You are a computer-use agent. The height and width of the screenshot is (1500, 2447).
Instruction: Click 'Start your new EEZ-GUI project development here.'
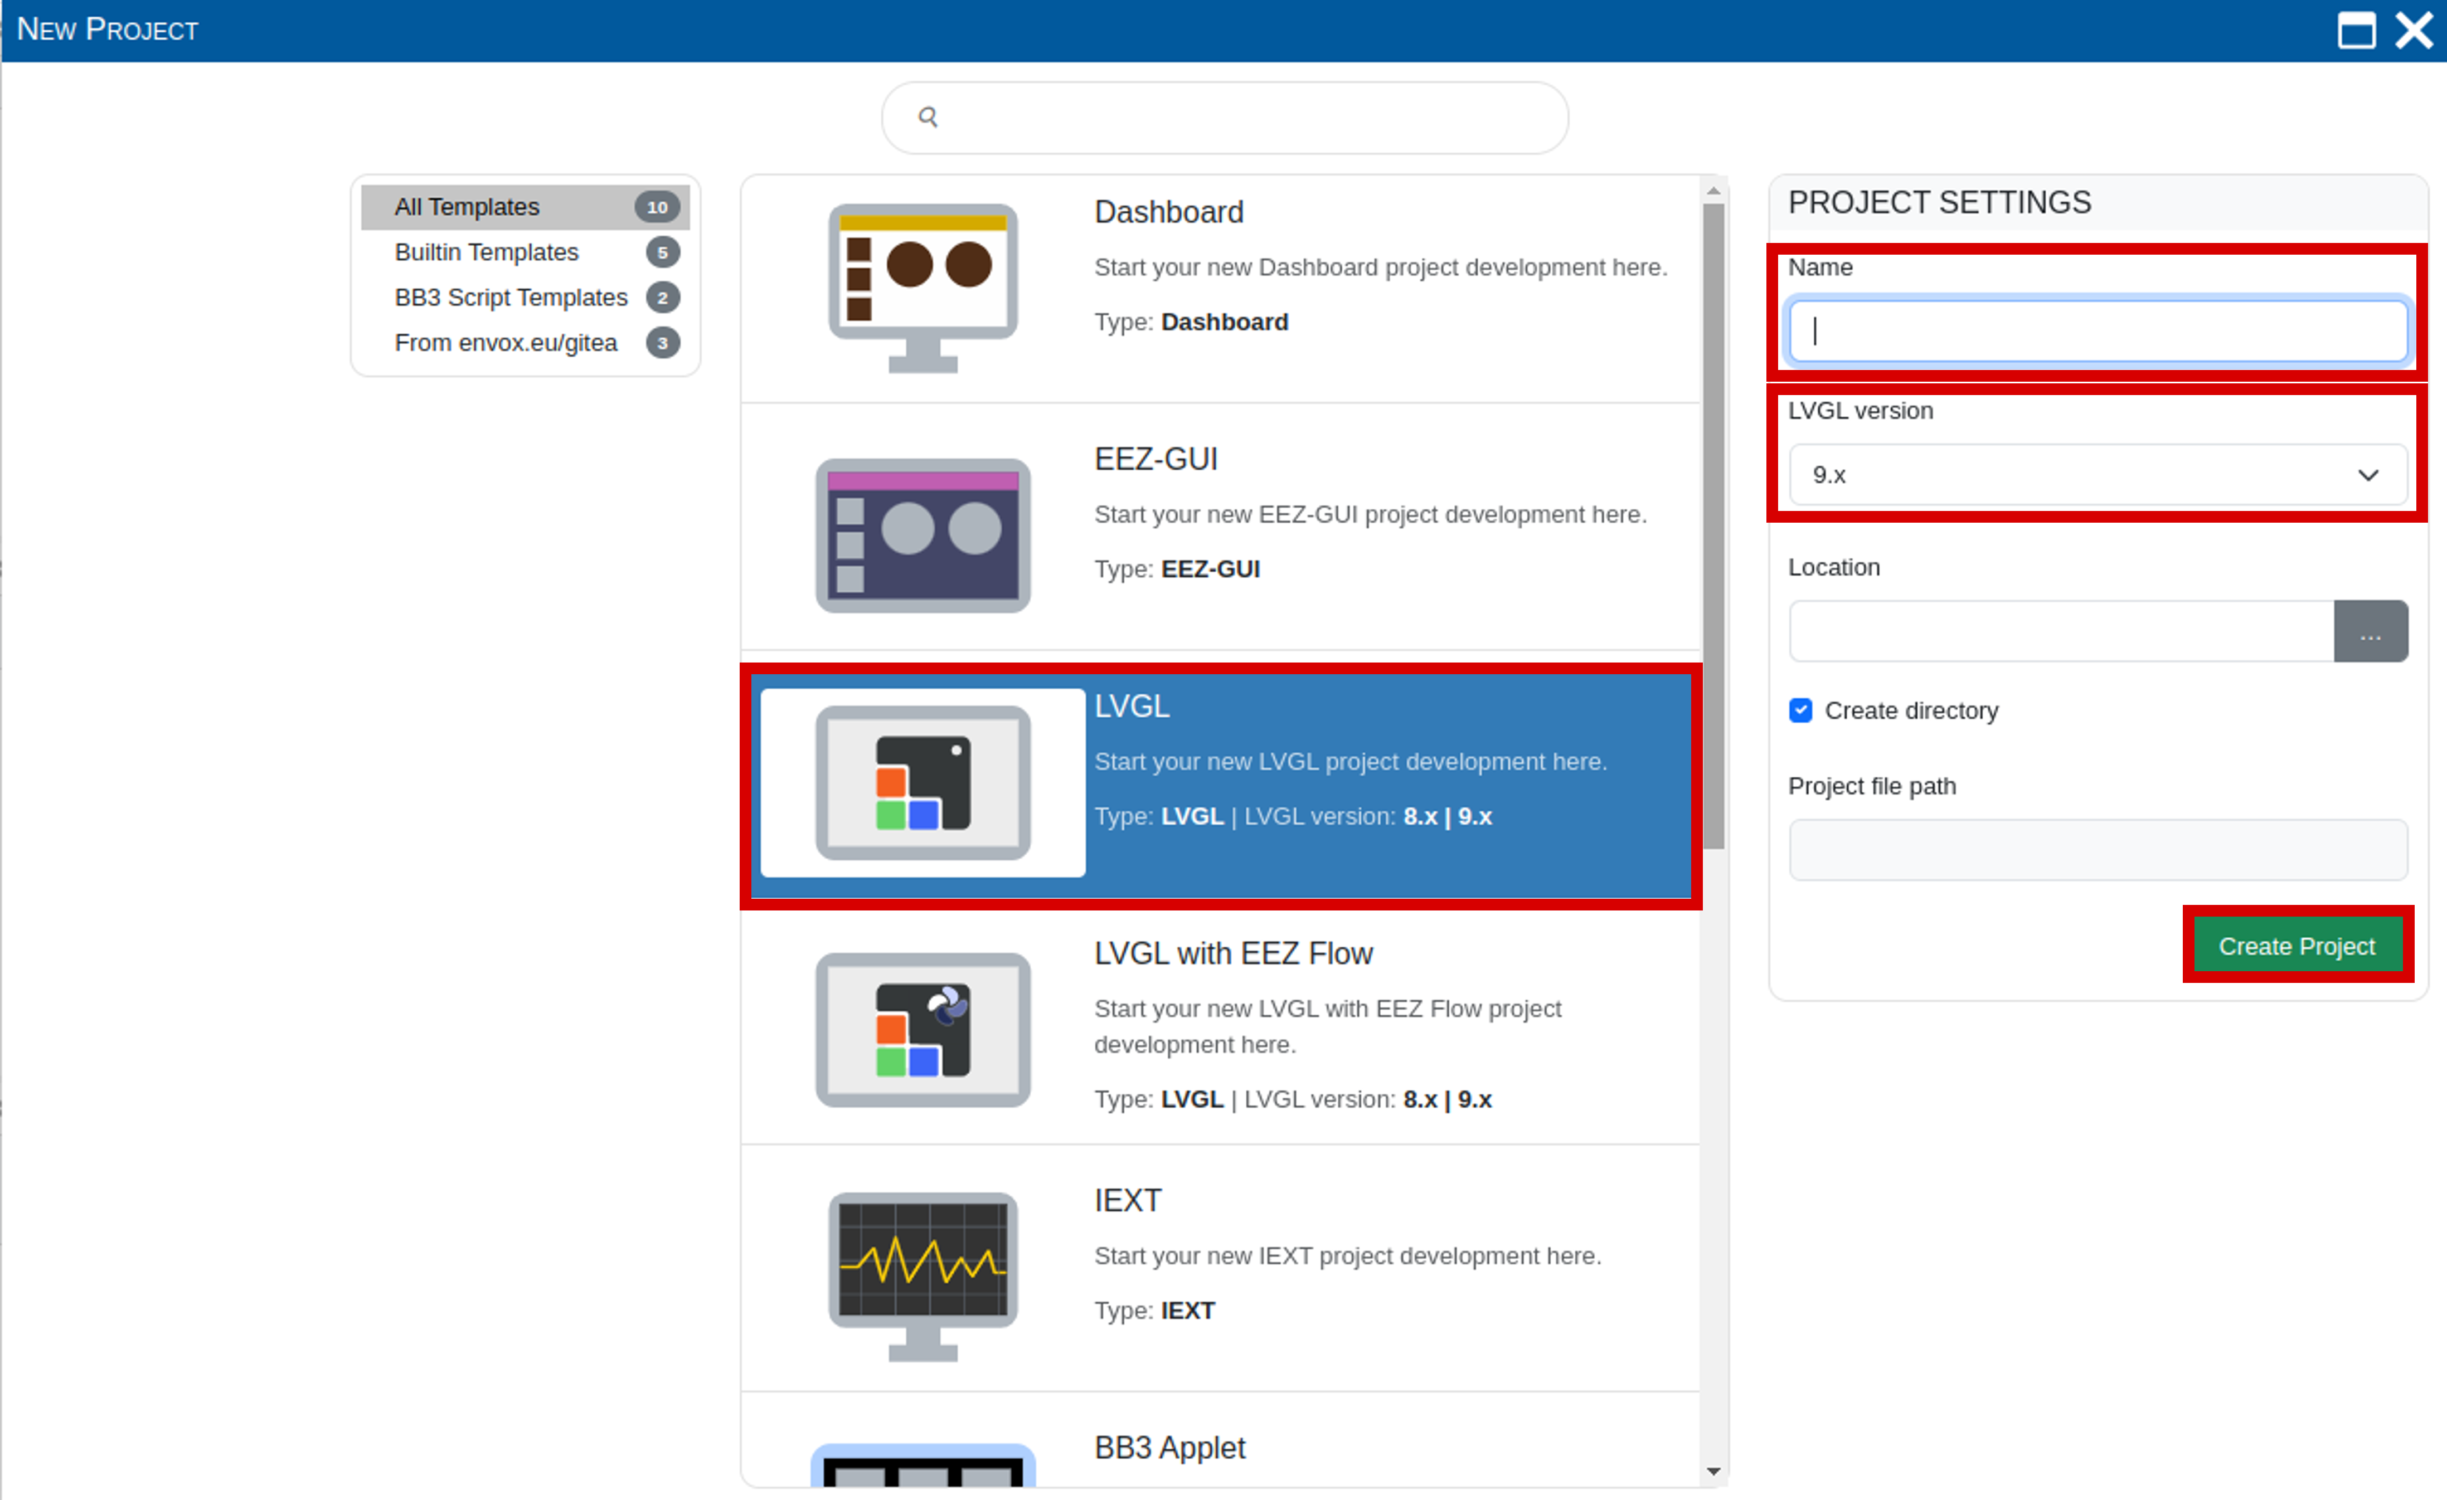tap(1371, 514)
